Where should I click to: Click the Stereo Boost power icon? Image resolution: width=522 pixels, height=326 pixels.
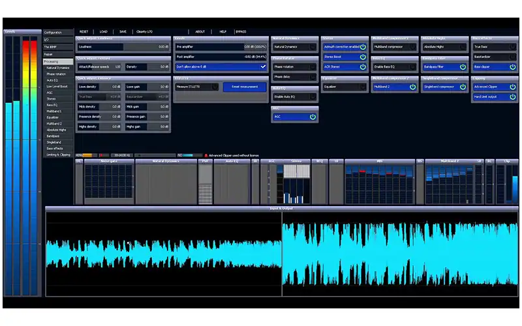363,57
